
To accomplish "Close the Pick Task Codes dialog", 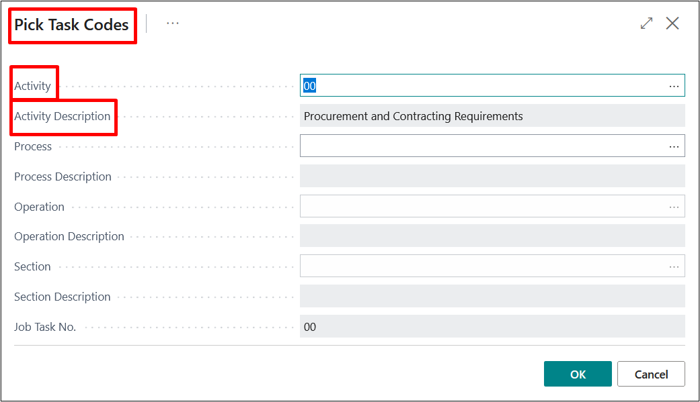I will [x=672, y=23].
